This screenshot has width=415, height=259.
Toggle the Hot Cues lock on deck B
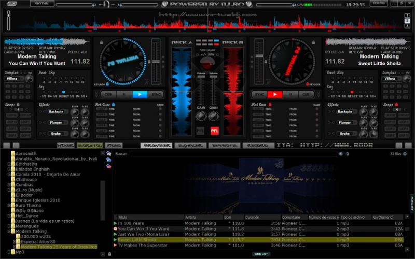(270, 105)
